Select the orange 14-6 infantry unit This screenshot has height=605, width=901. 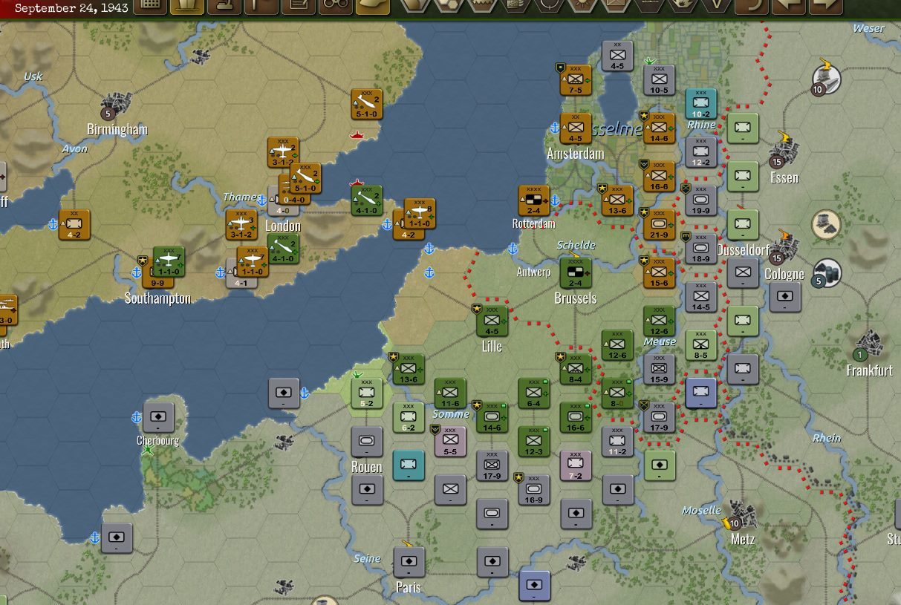tap(659, 128)
